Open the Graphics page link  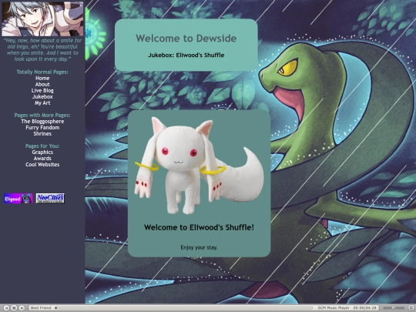tap(42, 153)
